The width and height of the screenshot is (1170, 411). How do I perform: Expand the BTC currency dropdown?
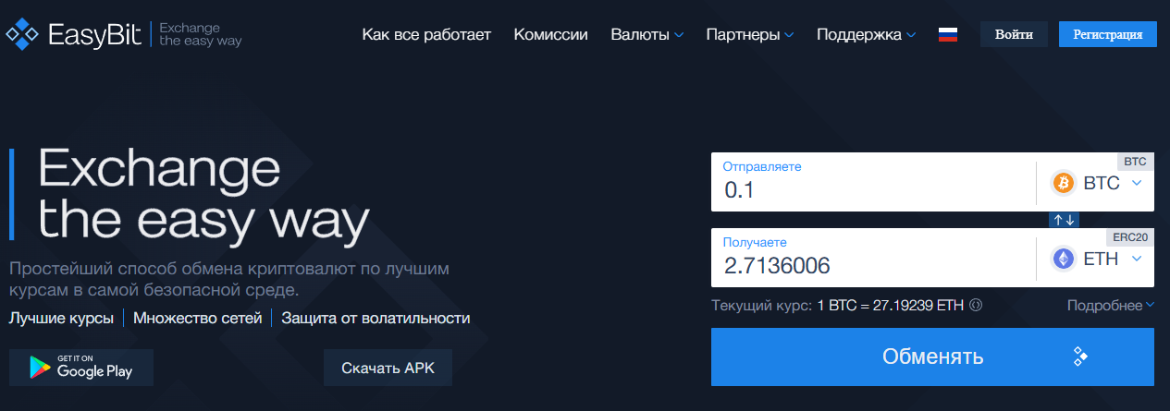click(1137, 183)
